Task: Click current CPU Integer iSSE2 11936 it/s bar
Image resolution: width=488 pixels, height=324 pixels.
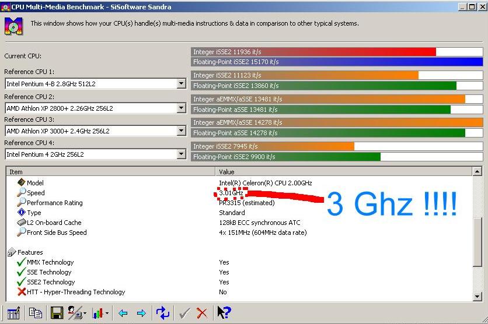Action: point(337,51)
